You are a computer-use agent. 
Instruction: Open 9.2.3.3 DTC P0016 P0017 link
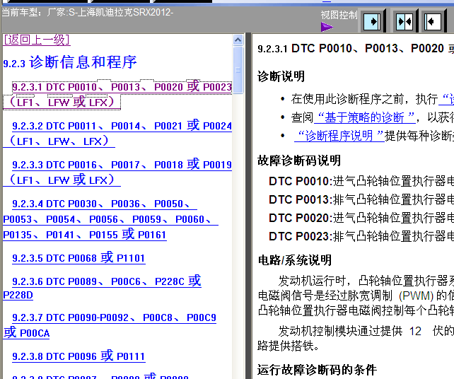pyautogui.click(x=117, y=173)
